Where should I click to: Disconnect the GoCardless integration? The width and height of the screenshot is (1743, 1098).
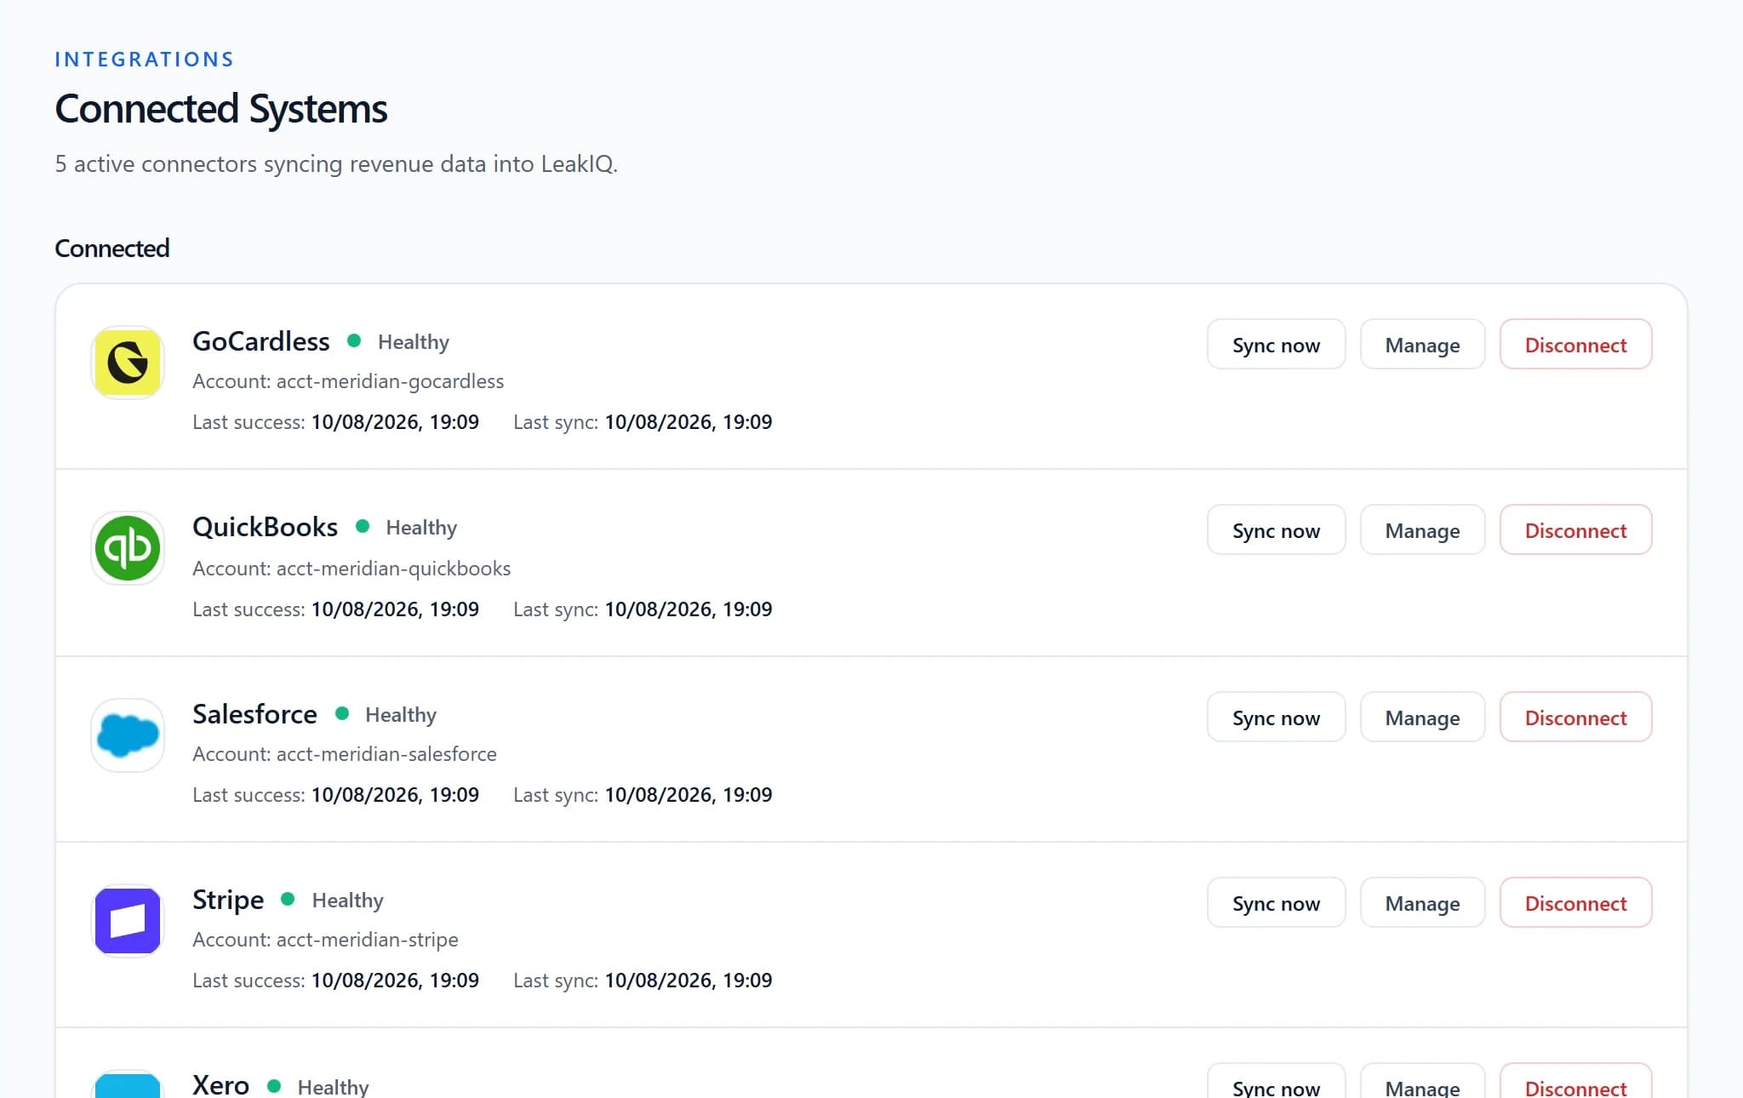click(x=1576, y=345)
